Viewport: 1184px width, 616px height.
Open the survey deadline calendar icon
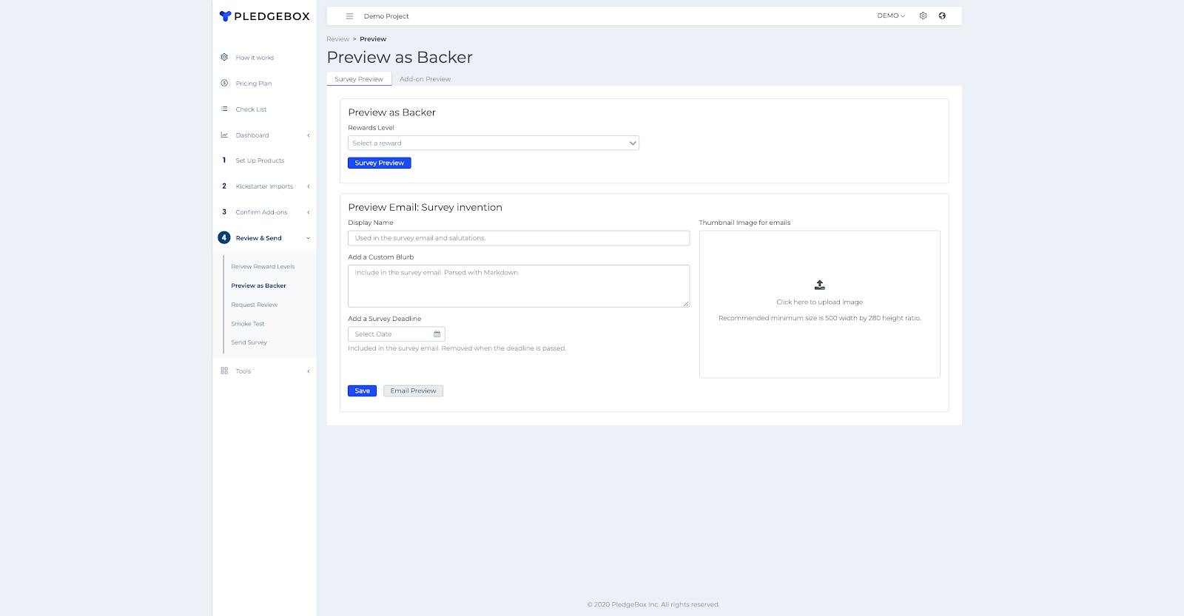437,334
